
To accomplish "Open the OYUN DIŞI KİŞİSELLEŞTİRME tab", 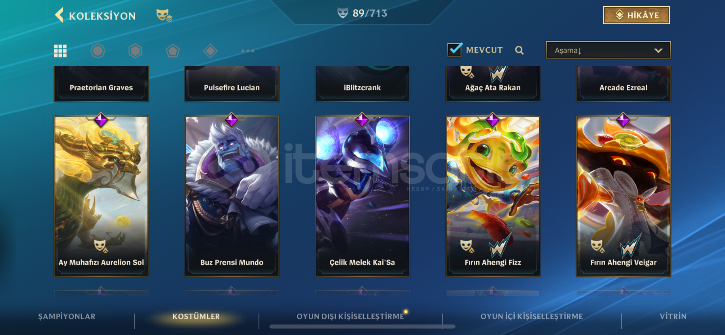I will point(350,316).
